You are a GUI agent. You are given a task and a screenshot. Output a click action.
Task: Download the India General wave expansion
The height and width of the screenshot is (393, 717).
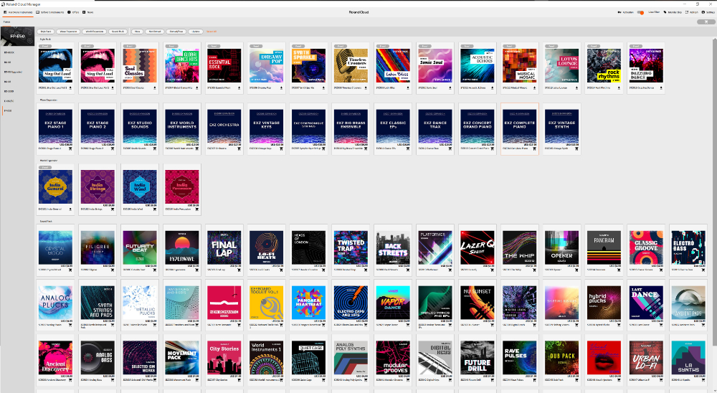70,210
